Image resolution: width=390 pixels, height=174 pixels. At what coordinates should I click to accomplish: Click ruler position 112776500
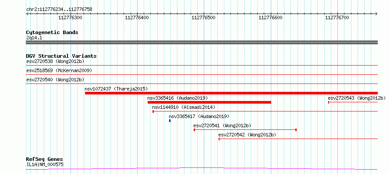pyautogui.click(x=204, y=17)
